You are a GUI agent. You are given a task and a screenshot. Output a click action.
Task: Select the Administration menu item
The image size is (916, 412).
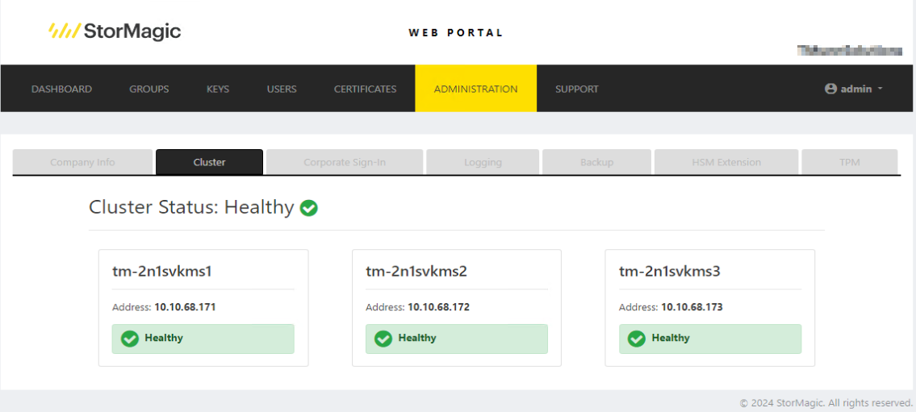[475, 89]
